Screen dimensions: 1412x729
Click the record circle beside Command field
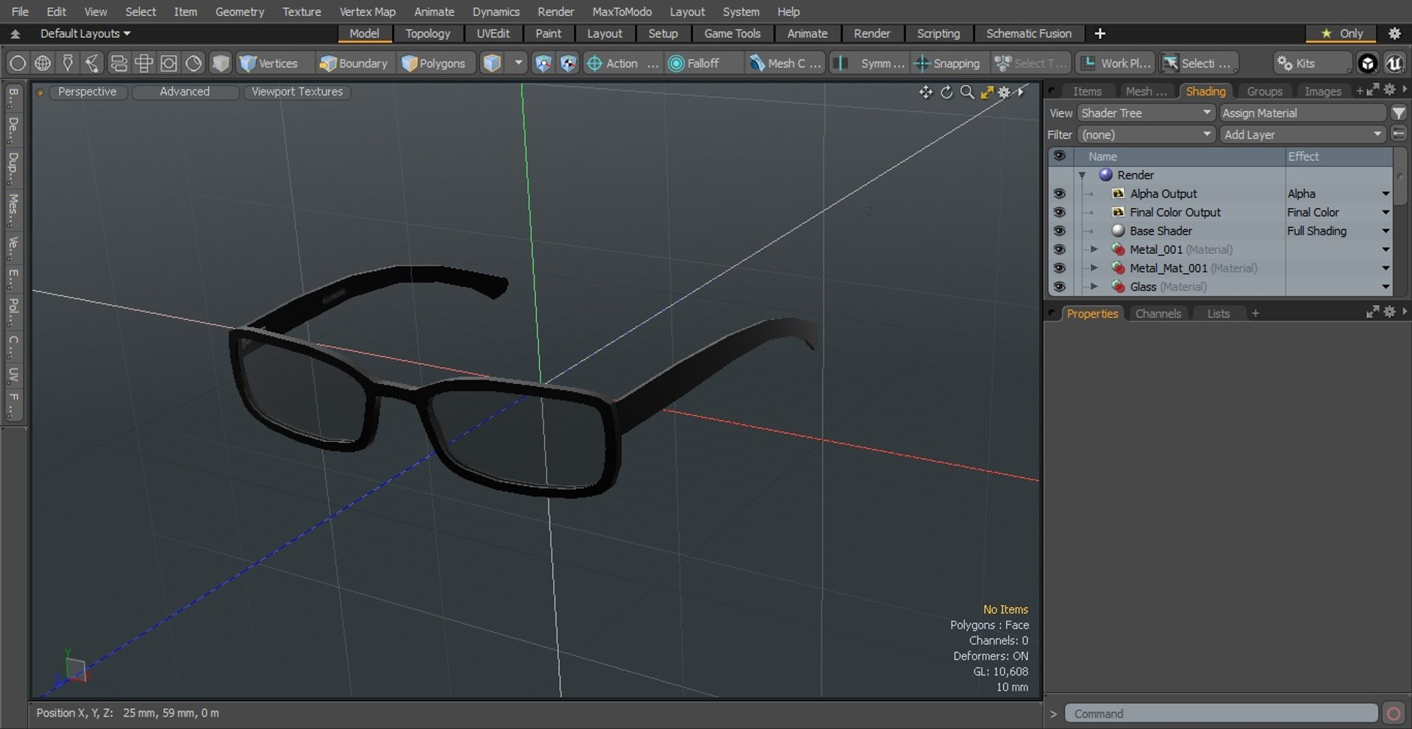click(1393, 714)
